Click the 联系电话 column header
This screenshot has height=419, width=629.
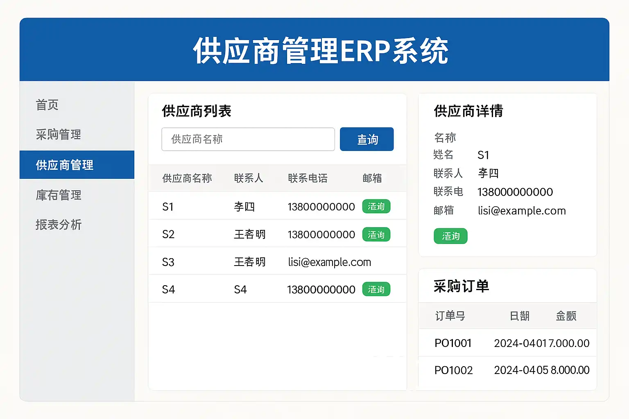[308, 178]
